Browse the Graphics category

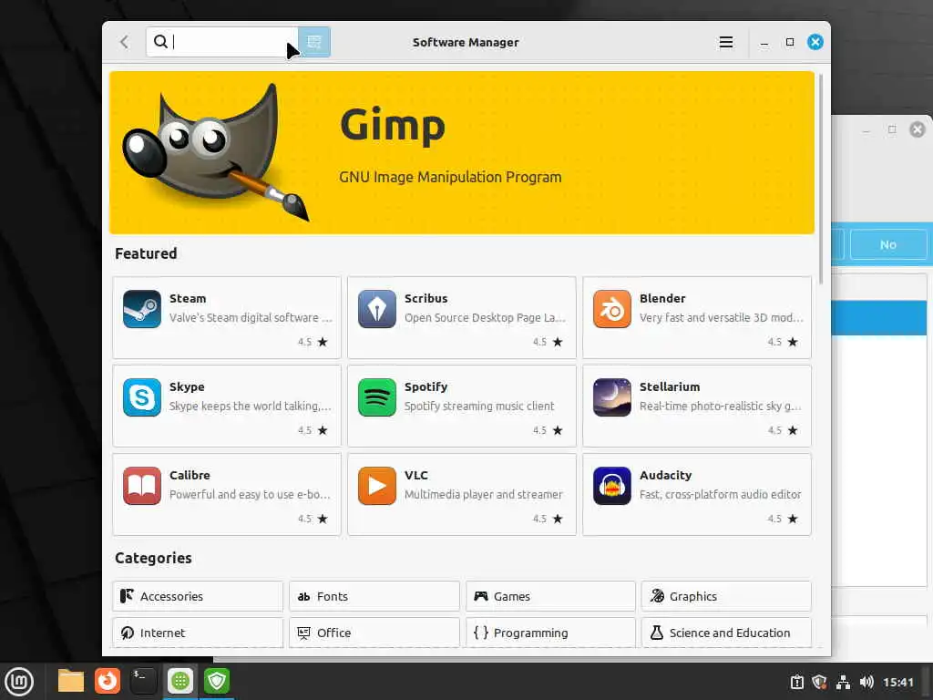(726, 596)
